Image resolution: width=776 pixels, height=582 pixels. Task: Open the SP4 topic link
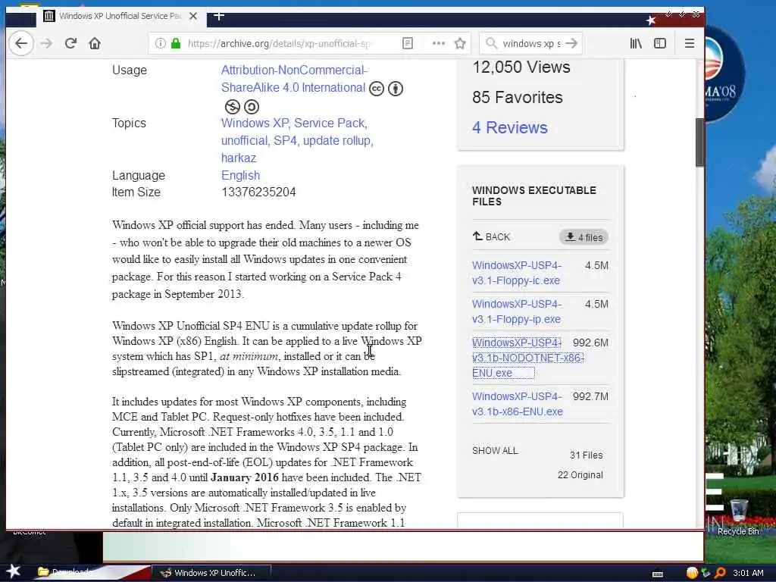point(286,140)
